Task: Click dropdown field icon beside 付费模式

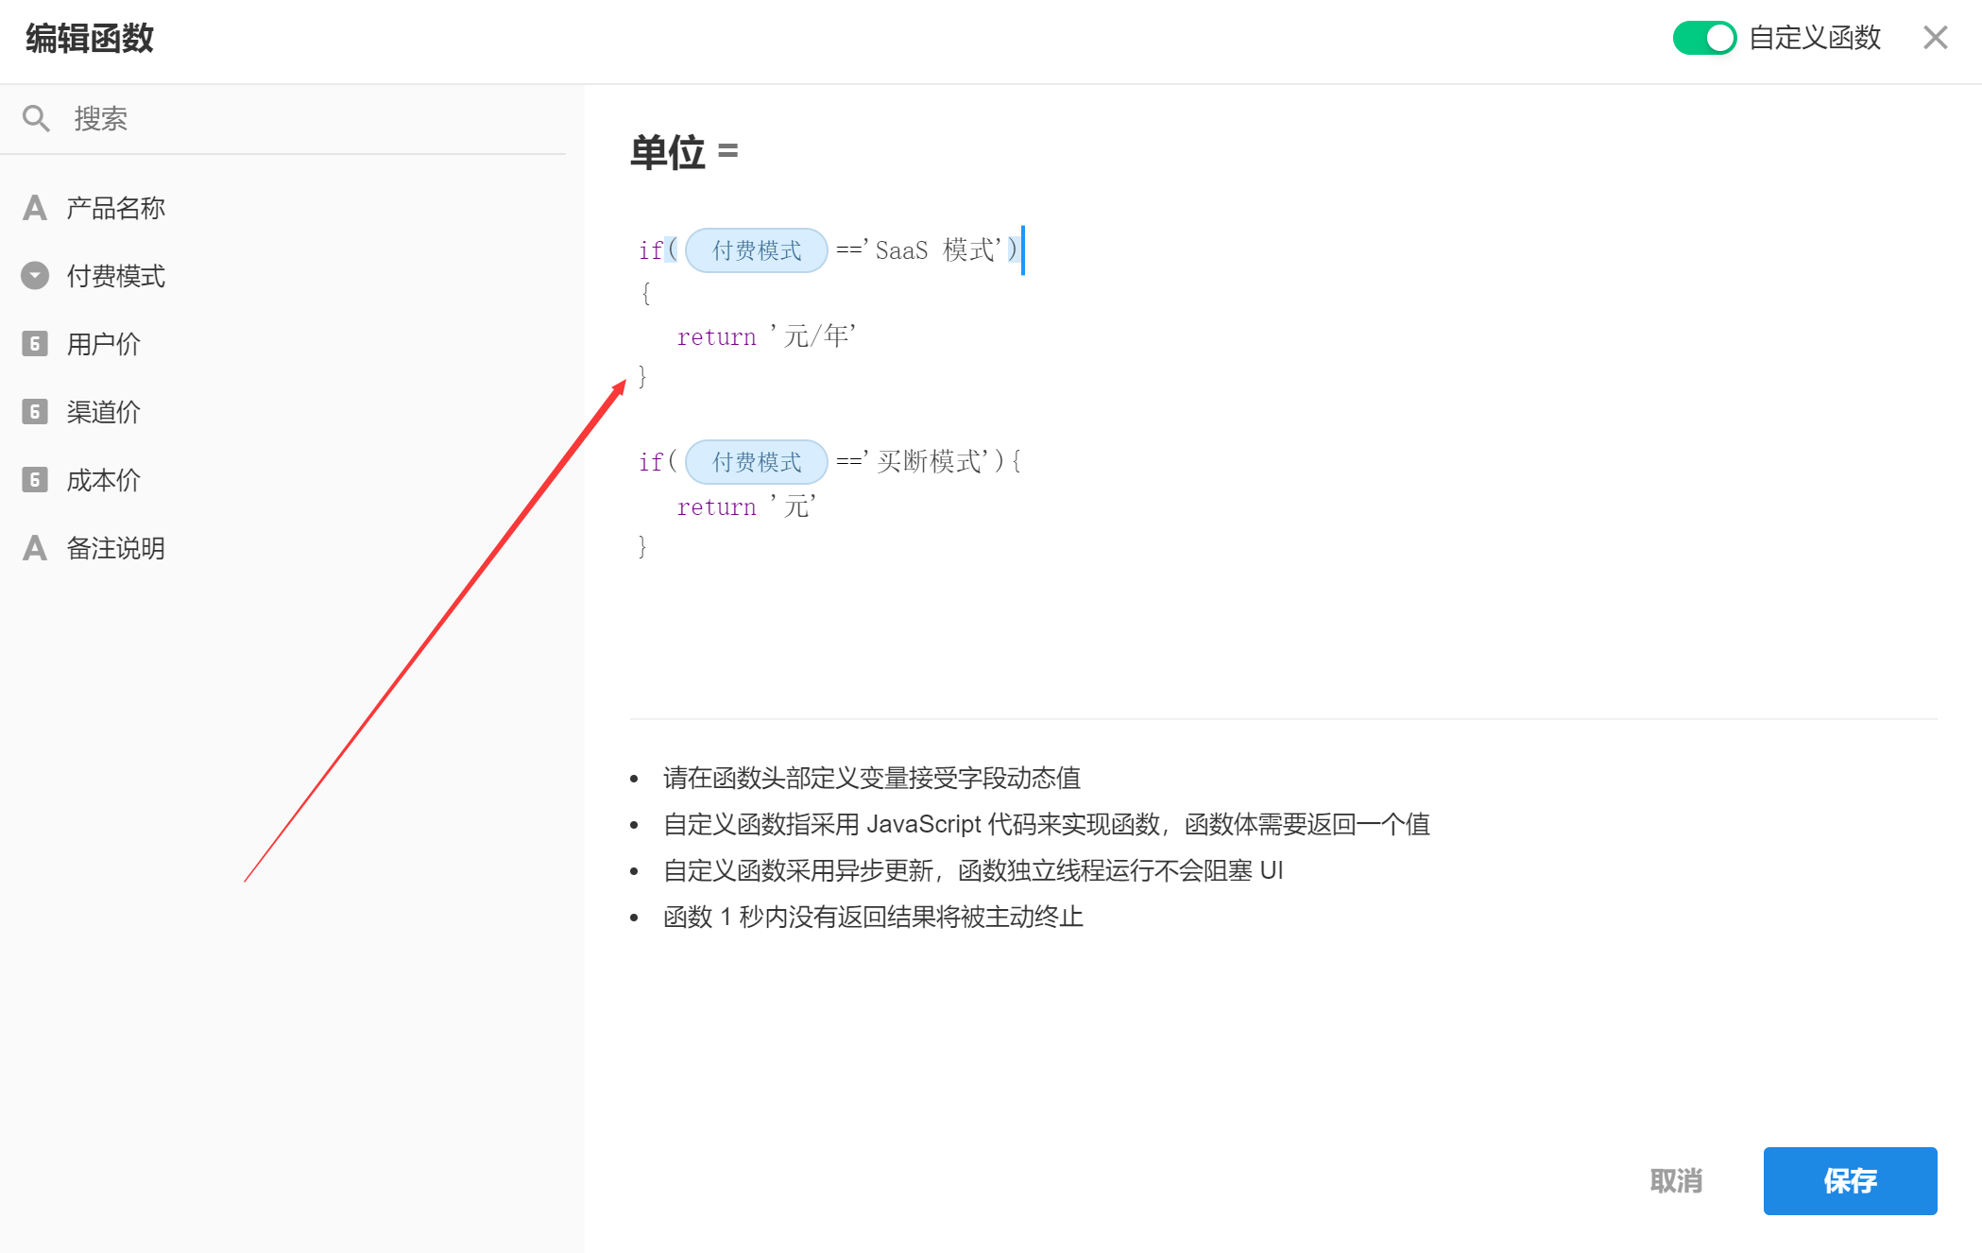Action: 35,276
